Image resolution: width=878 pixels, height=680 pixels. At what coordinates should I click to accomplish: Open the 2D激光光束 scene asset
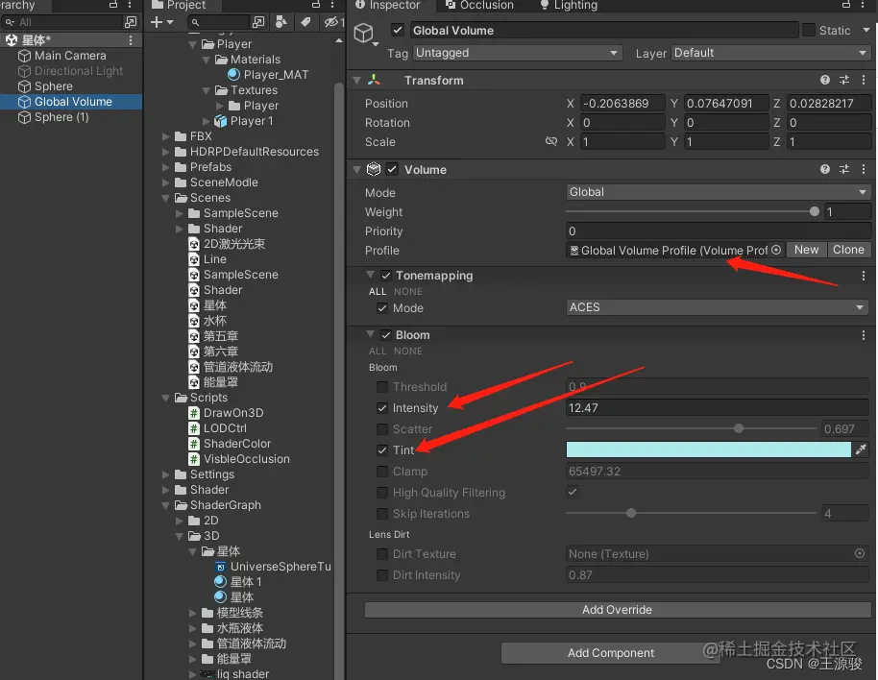[x=227, y=243]
